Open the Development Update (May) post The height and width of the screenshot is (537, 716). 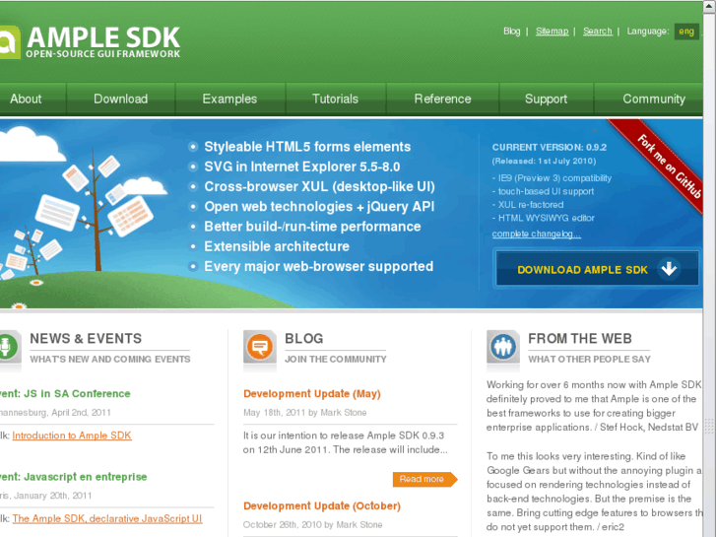[x=312, y=393]
